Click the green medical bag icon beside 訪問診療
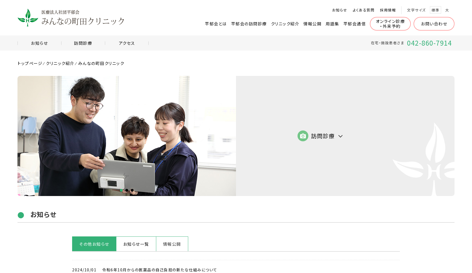The image size is (472, 273). click(303, 136)
